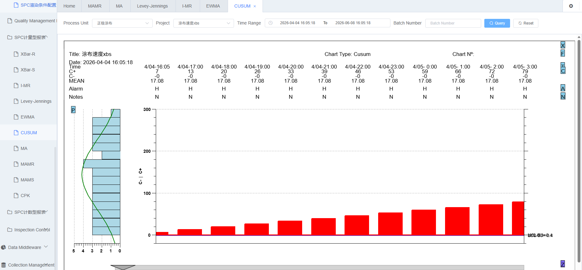Switch to the MAMR tab
The image size is (582, 270).
click(95, 6)
